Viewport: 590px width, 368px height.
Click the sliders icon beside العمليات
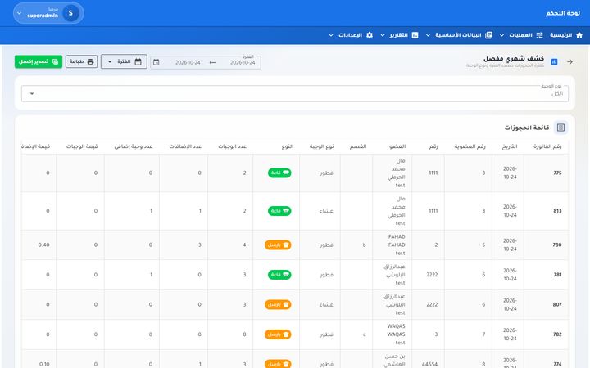pos(539,35)
